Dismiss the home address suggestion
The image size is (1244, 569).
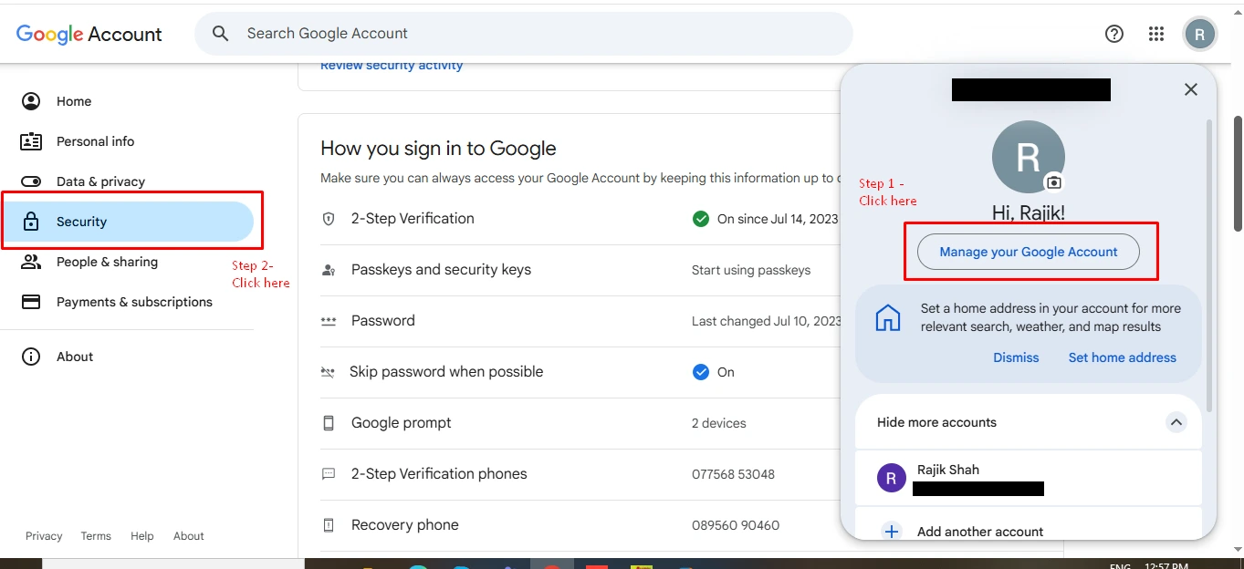tap(1016, 357)
